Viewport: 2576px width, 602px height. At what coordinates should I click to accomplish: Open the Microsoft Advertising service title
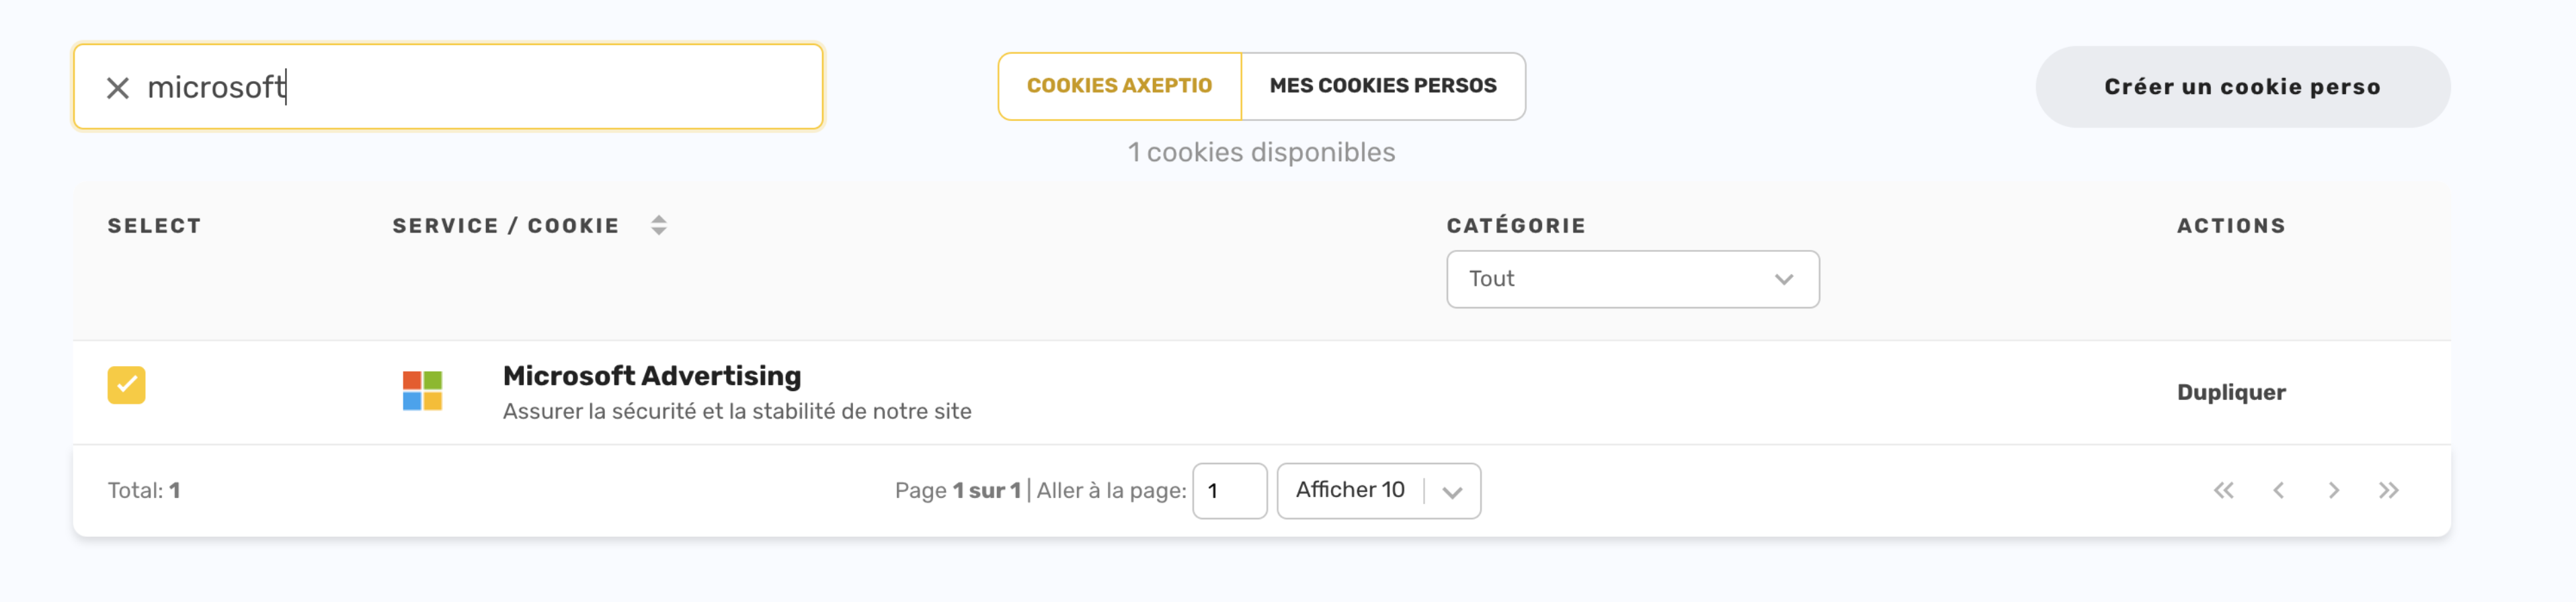pos(652,376)
